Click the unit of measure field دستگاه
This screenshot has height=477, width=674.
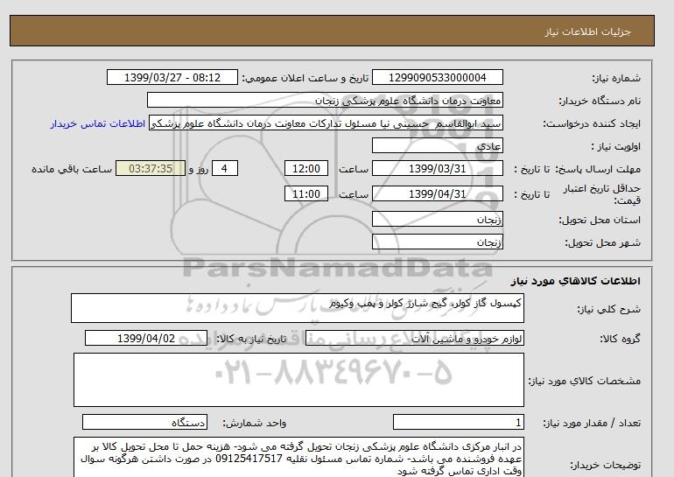(144, 423)
